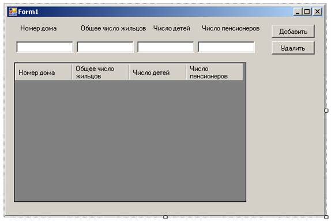Select the form's right-edge sizing handle

pos(326,110)
